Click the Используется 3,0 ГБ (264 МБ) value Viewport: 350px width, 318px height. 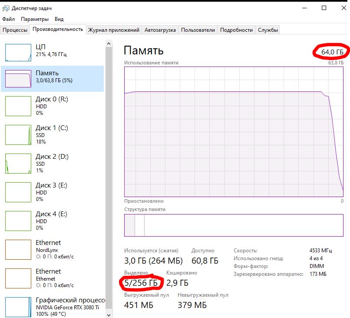click(153, 261)
